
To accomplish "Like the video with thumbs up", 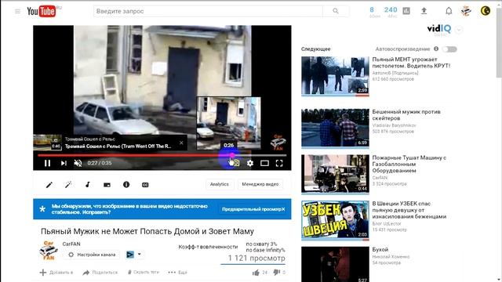I will [256, 273].
